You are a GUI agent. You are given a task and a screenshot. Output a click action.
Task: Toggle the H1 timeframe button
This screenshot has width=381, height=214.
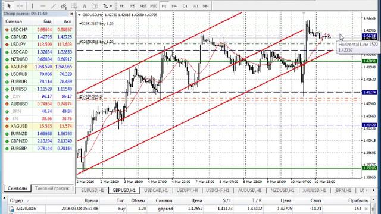coord(164,5)
